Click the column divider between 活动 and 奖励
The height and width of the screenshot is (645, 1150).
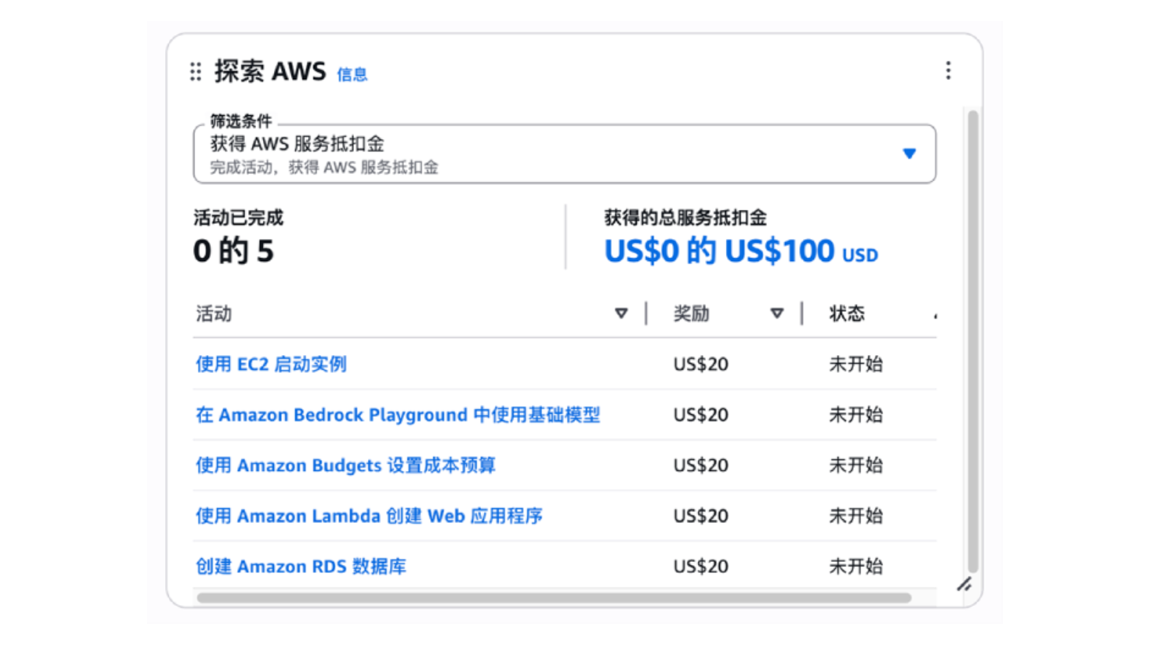[646, 313]
